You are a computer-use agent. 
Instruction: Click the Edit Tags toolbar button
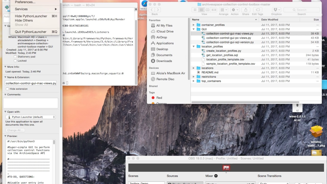pos(258,10)
